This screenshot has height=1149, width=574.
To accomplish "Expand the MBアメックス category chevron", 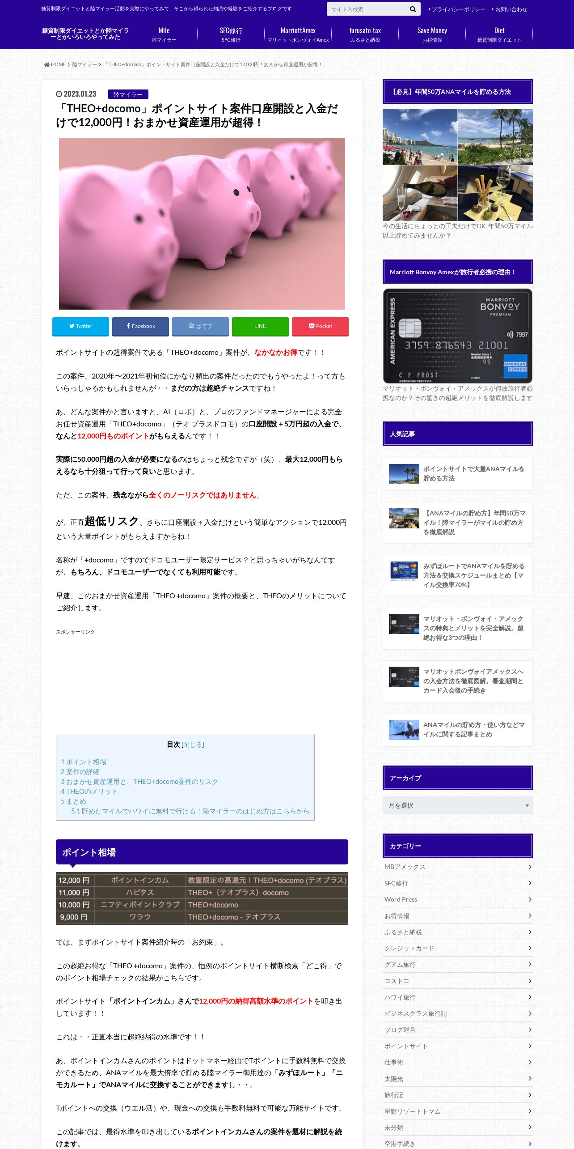I will coord(530,867).
